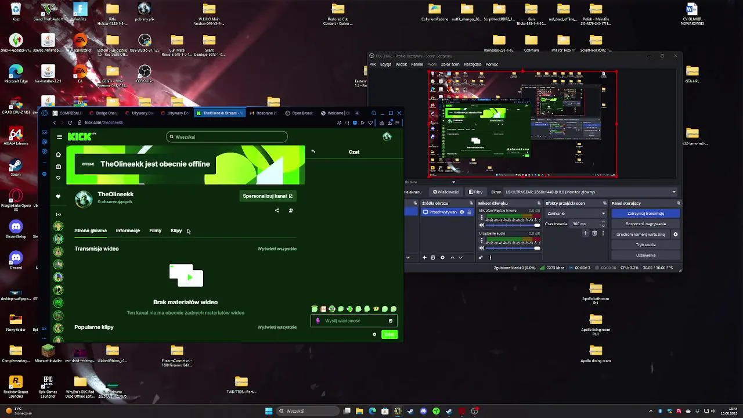Image resolution: width=743 pixels, height=418 pixels.
Task: Remove selected source in OBS sources
Action: (x=433, y=257)
